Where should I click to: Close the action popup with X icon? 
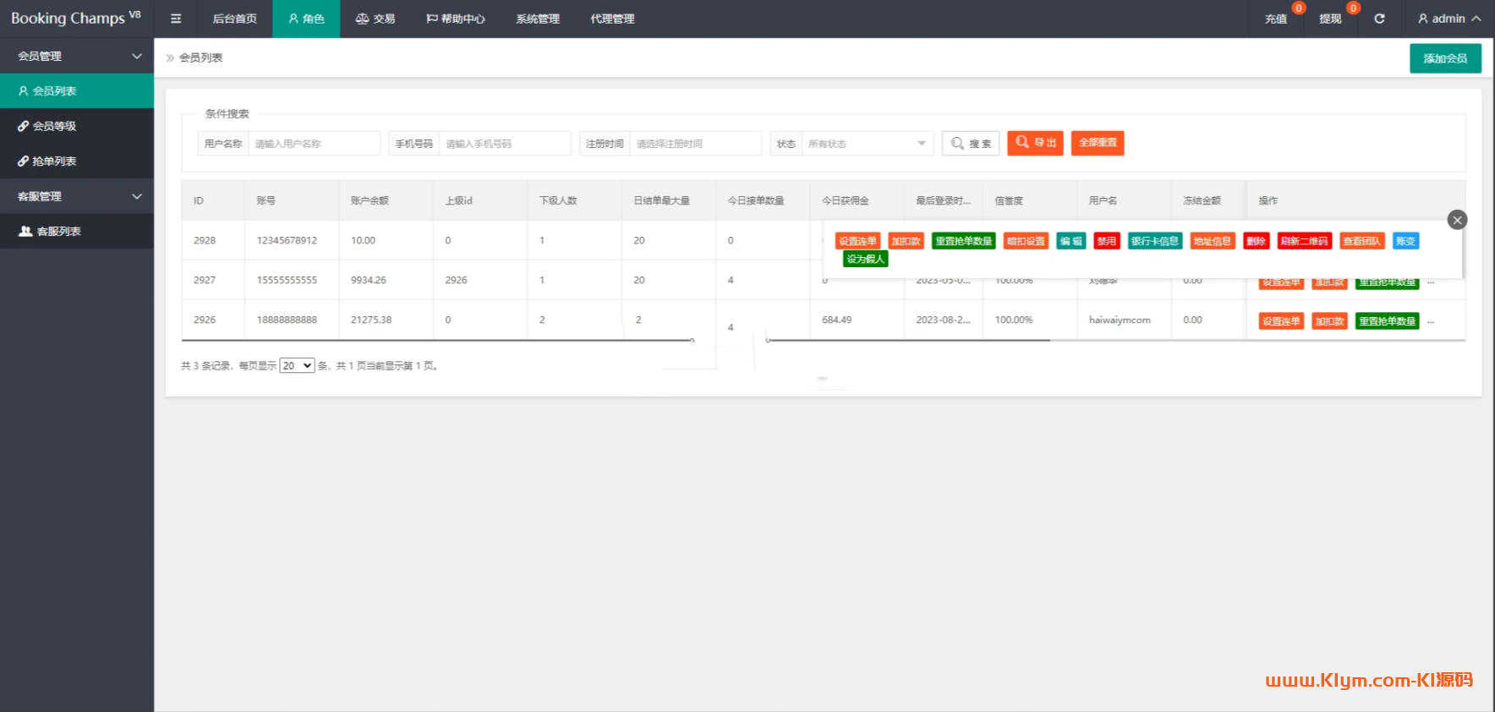point(1456,220)
